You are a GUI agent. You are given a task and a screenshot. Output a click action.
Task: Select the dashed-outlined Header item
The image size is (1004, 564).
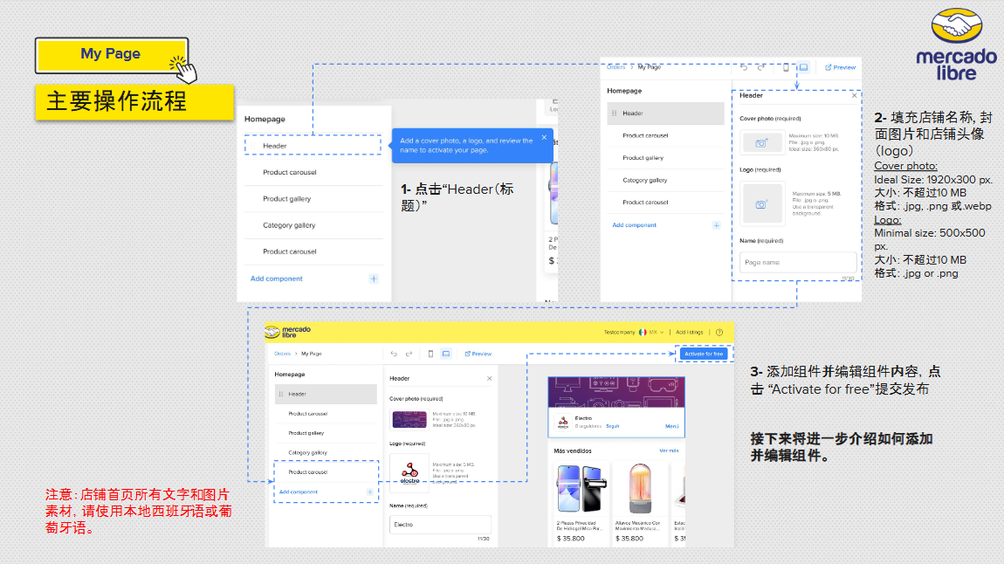[313, 145]
